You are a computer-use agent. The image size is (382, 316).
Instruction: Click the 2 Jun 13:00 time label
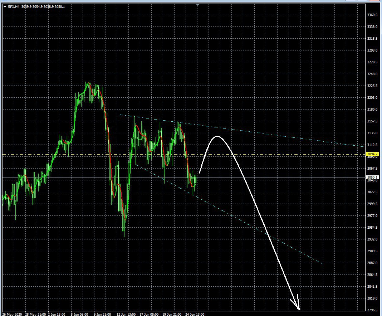tap(57, 314)
